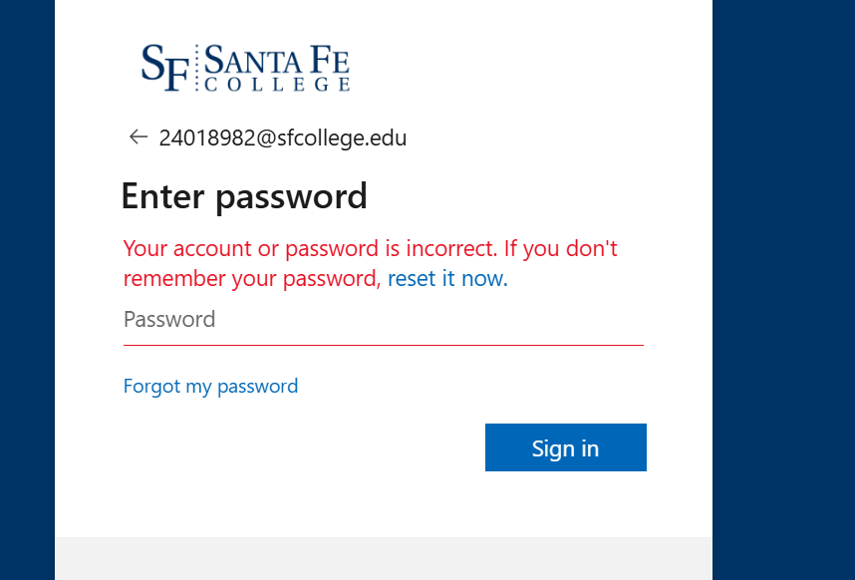Click the Enter password heading
The width and height of the screenshot is (855, 580).
[244, 196]
